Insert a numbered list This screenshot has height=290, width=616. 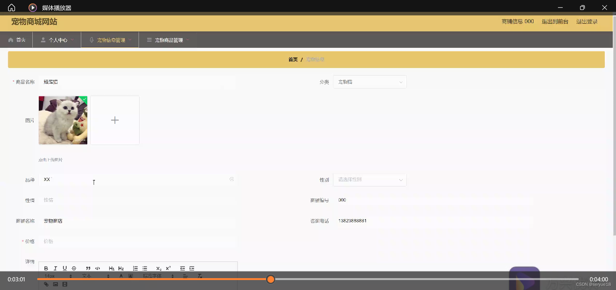tap(135, 268)
